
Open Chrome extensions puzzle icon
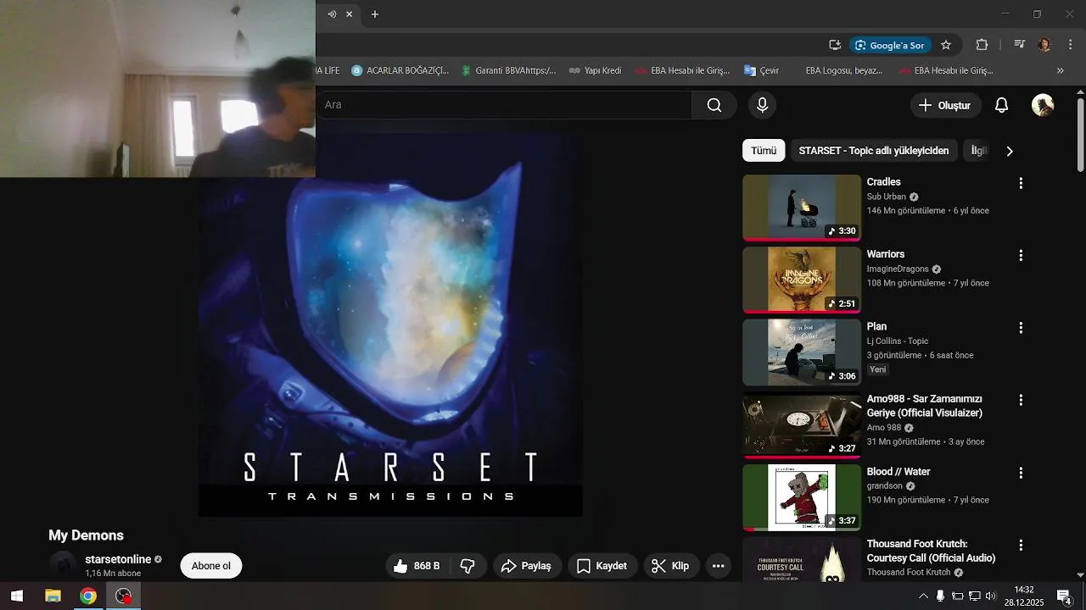[982, 45]
